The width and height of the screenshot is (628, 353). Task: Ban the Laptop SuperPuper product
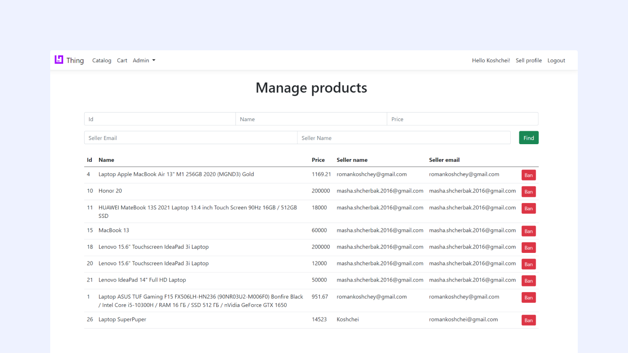point(528,320)
